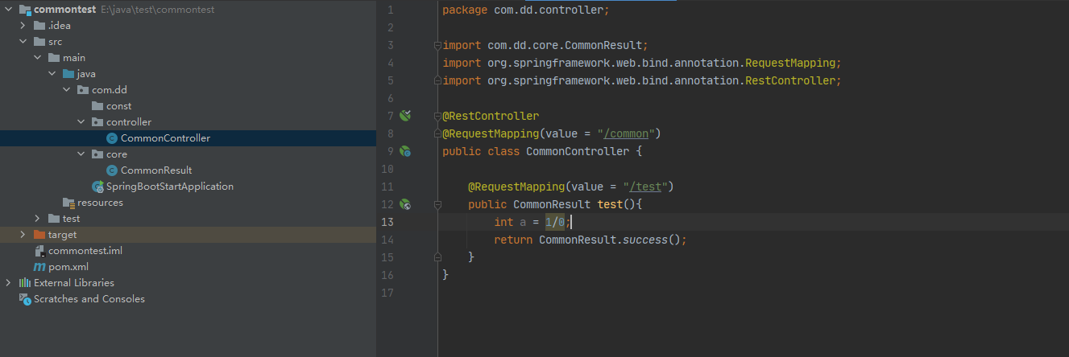Click package com.dd.controller declaration
Screen dimensions: 1069x357
(x=526, y=10)
